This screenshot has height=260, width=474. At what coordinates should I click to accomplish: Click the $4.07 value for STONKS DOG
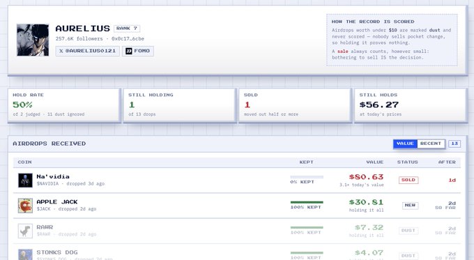click(x=369, y=252)
